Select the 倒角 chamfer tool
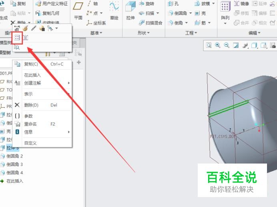Screen dimensions: 277x207 [175, 23]
